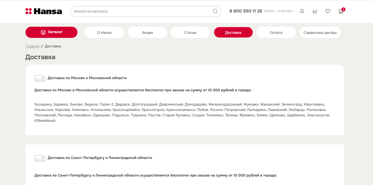Go to the О Hansa page
373x185 pixels.
pos(104,32)
